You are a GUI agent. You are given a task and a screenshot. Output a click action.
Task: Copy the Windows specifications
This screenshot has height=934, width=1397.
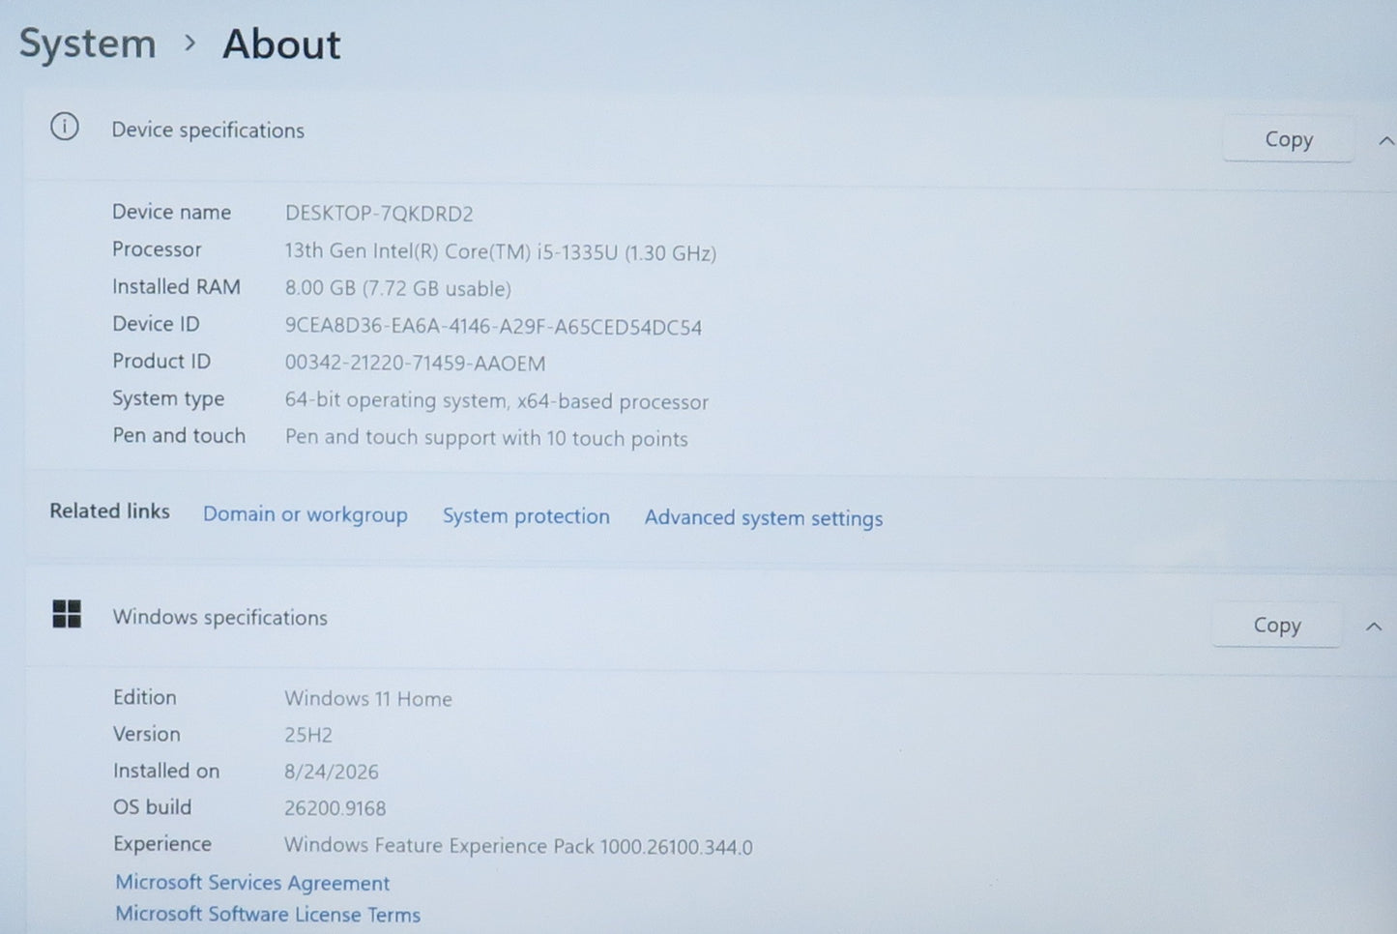coord(1276,626)
